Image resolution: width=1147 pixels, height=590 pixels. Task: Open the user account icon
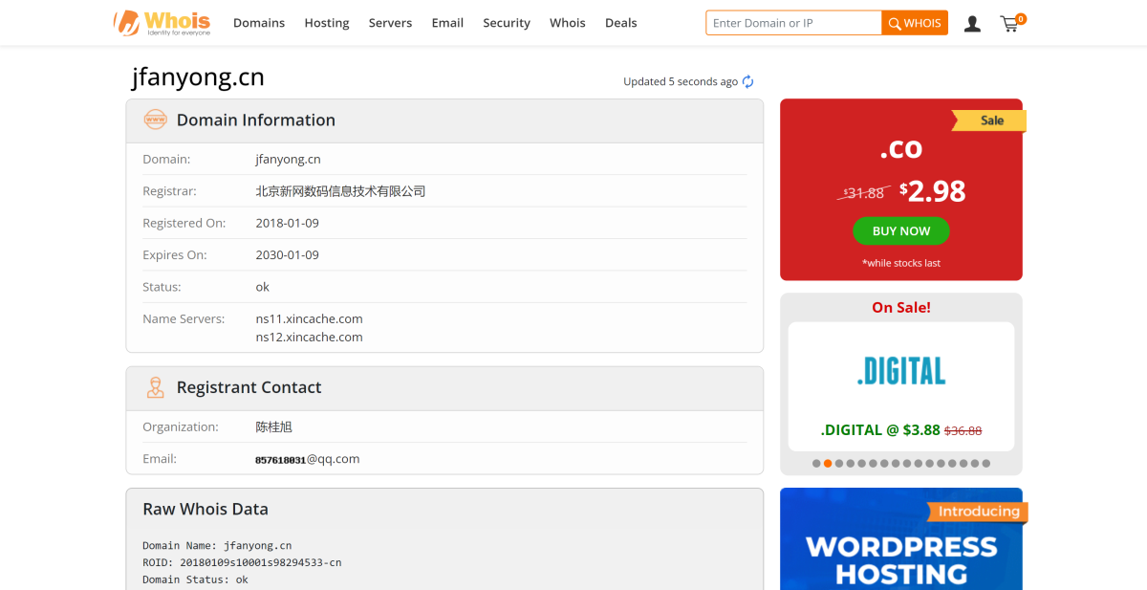[x=972, y=23]
